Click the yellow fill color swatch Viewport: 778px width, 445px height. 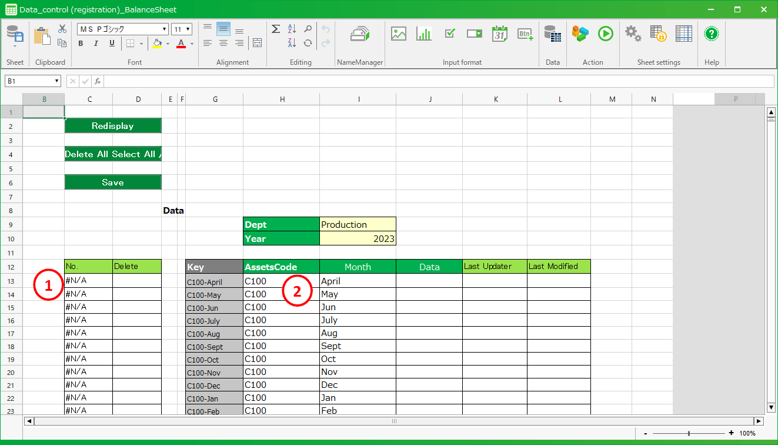pos(157,44)
